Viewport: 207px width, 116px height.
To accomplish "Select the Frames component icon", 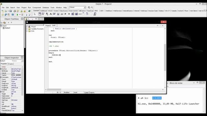I will click(x=40, y=14).
